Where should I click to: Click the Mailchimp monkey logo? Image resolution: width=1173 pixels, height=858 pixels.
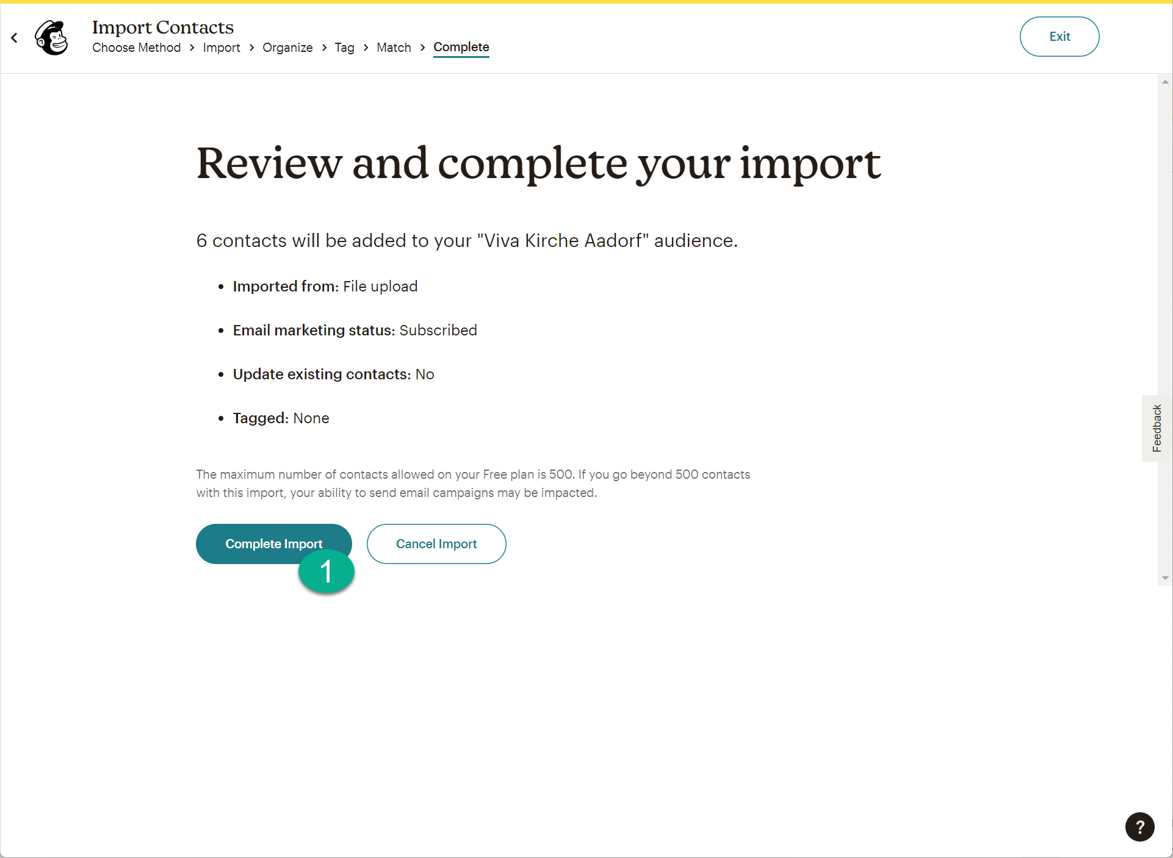[52, 38]
